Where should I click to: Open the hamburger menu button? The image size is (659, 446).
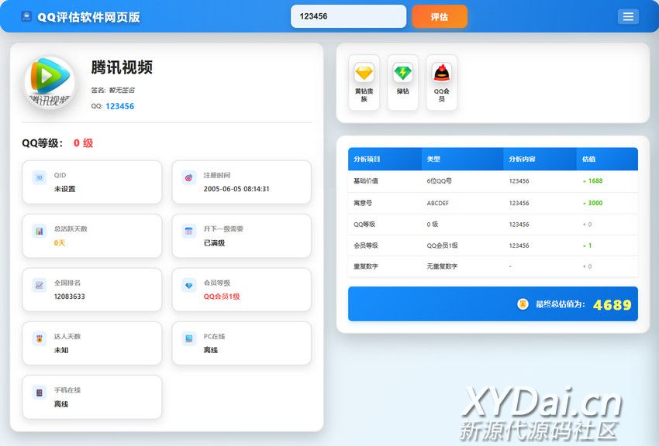pyautogui.click(x=628, y=17)
